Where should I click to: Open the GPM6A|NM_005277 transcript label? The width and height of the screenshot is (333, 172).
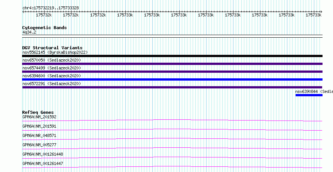click(39, 145)
